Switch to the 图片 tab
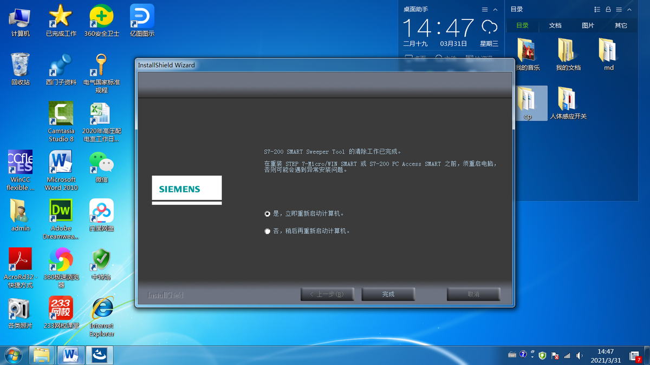Viewport: 650px width, 365px height. 588,25
